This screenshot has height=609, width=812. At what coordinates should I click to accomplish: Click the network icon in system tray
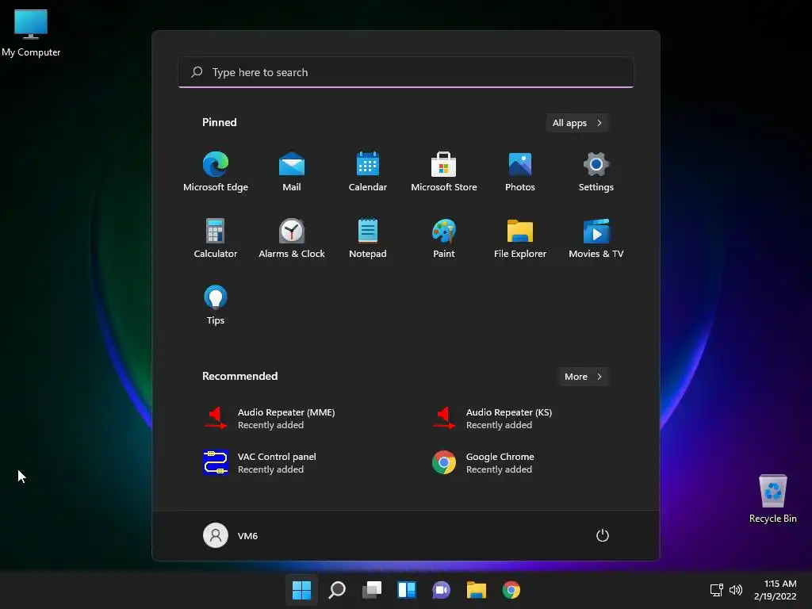pyautogui.click(x=717, y=590)
